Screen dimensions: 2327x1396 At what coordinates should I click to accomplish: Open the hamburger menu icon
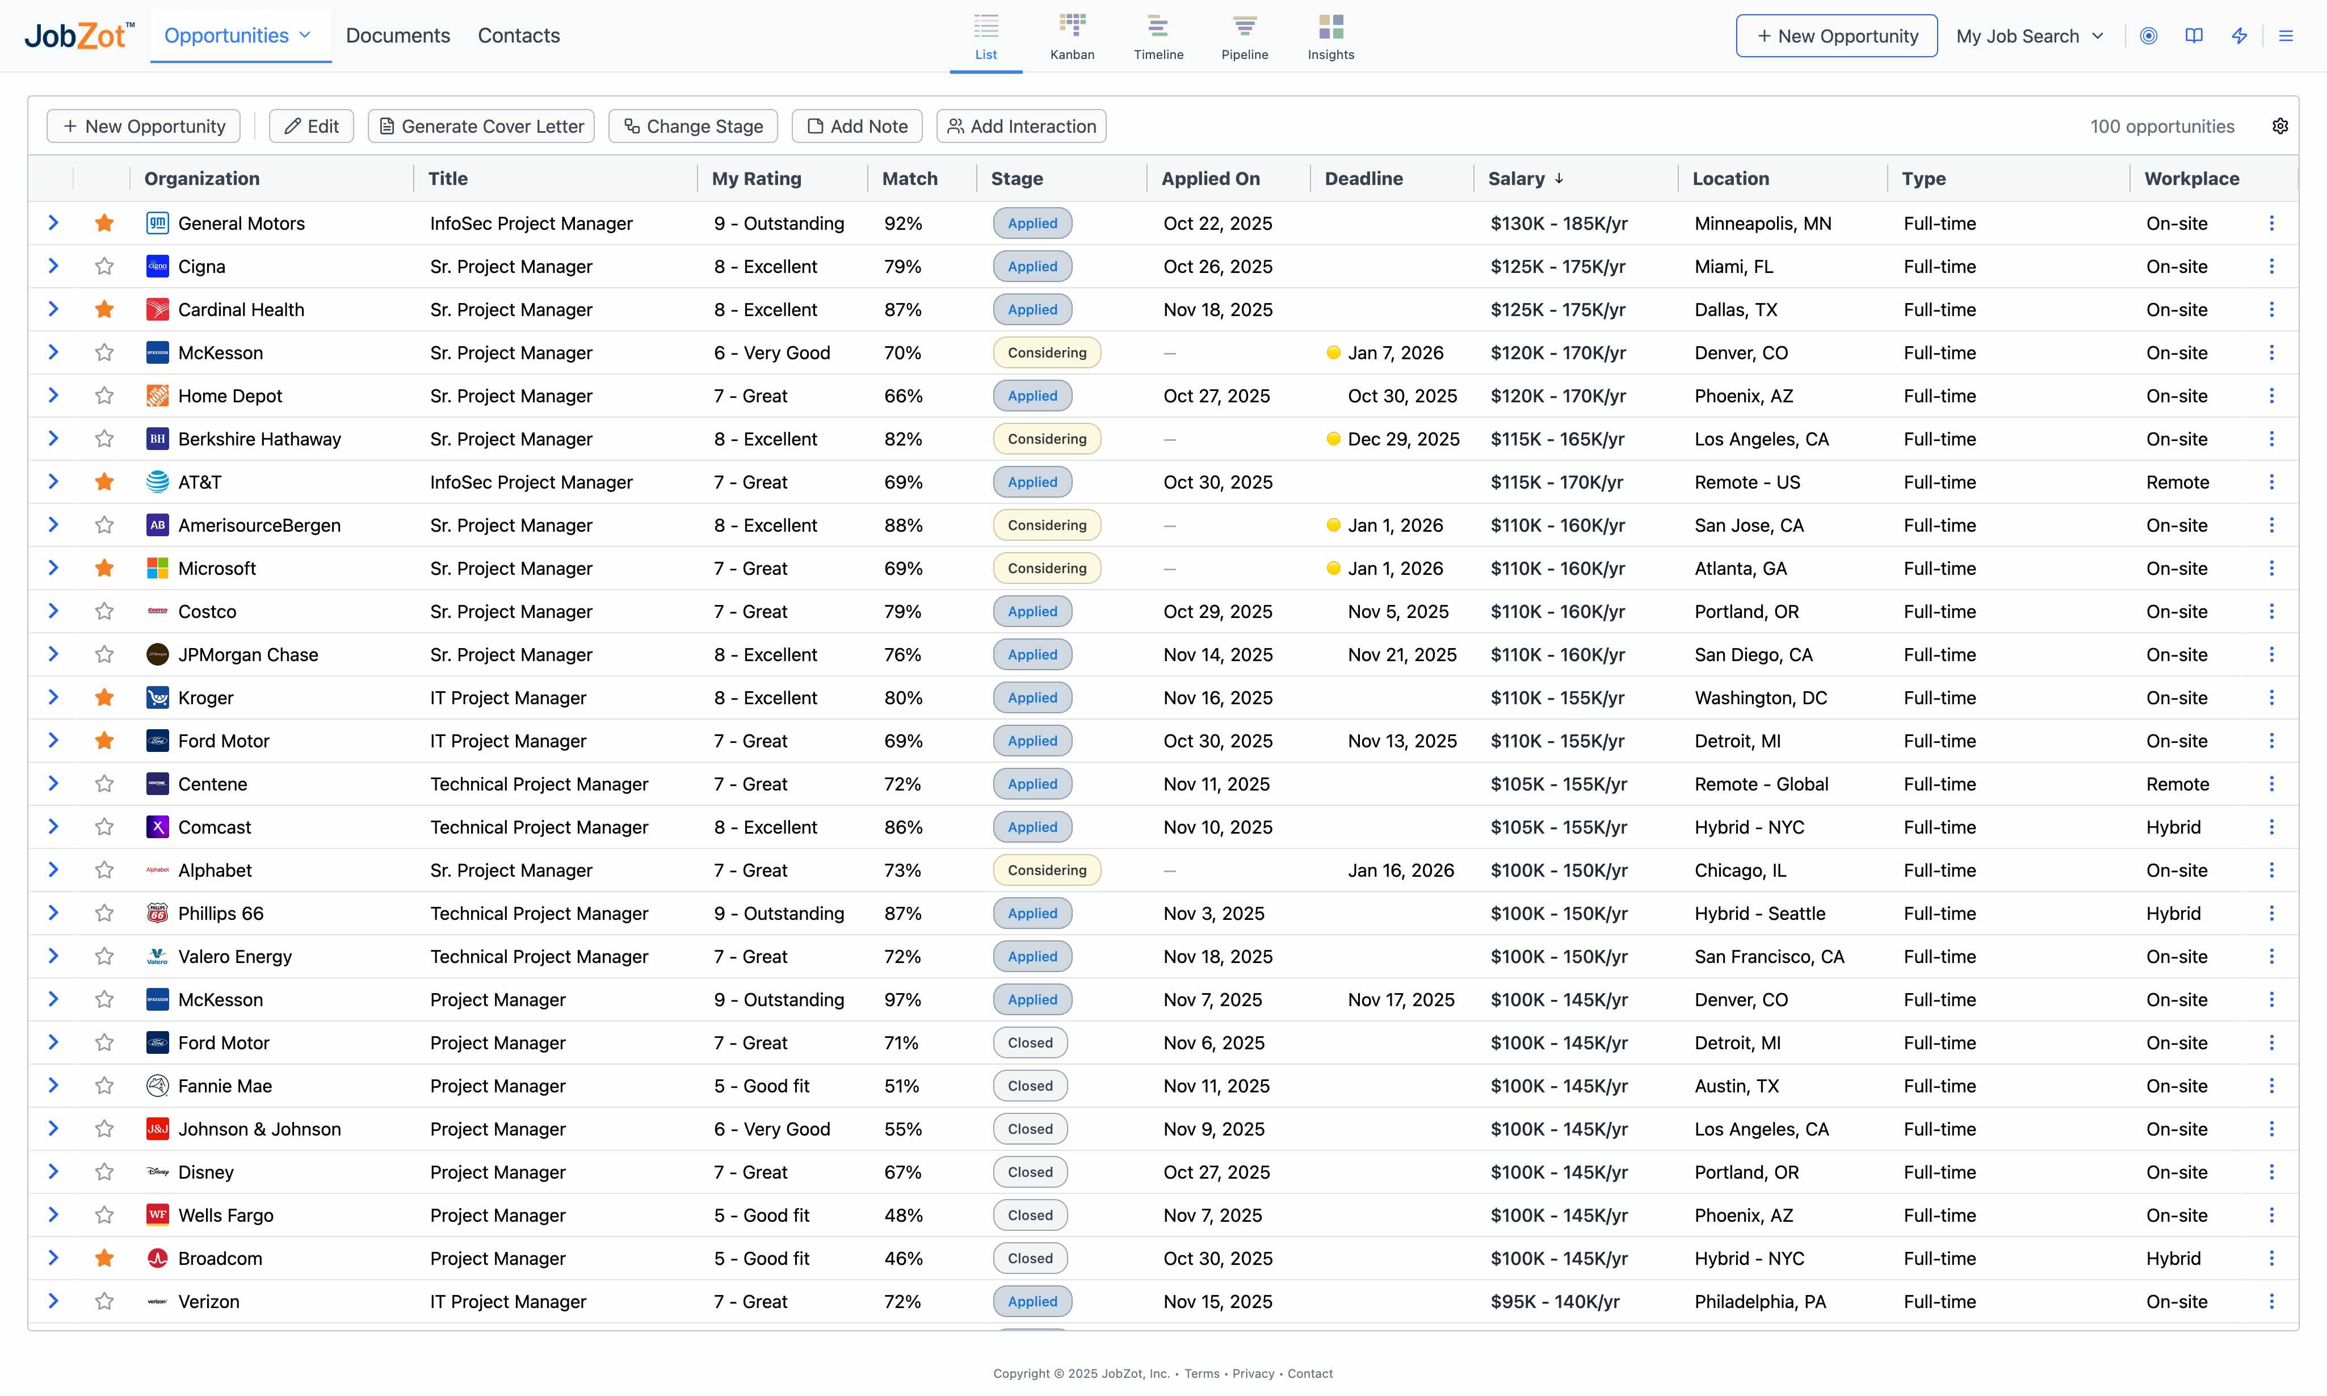[x=2286, y=36]
